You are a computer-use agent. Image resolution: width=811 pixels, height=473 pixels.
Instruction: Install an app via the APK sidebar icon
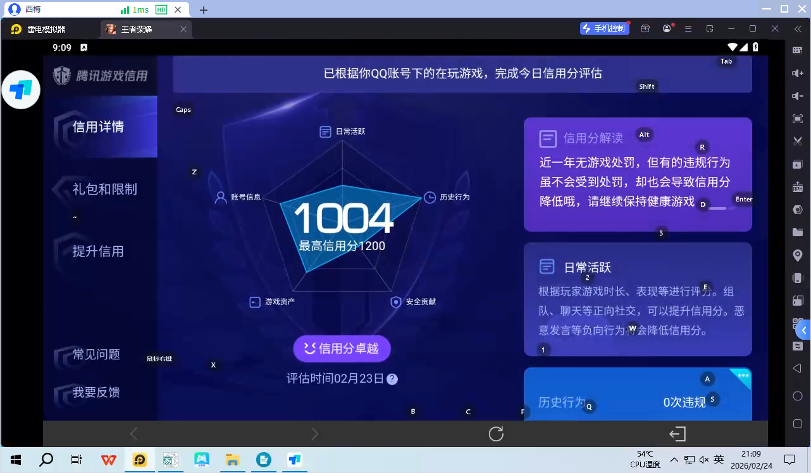pos(798,186)
